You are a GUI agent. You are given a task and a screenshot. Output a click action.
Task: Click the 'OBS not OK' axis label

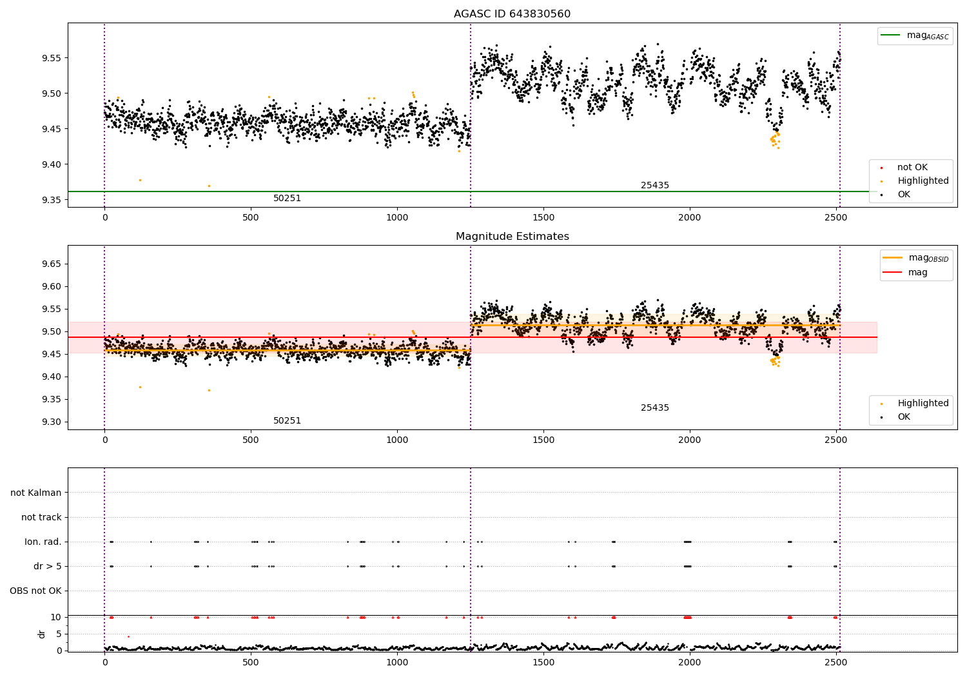pos(35,591)
